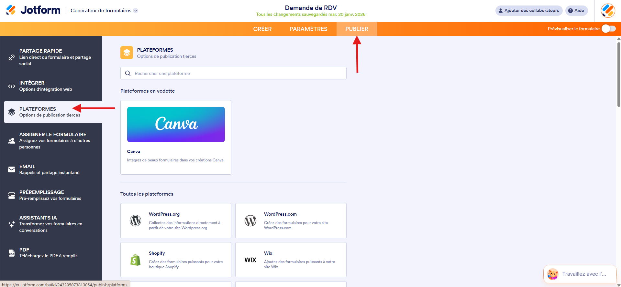Click Tous les changements sauvegardés status text
Image resolution: width=621 pixels, height=287 pixels.
[311, 15]
